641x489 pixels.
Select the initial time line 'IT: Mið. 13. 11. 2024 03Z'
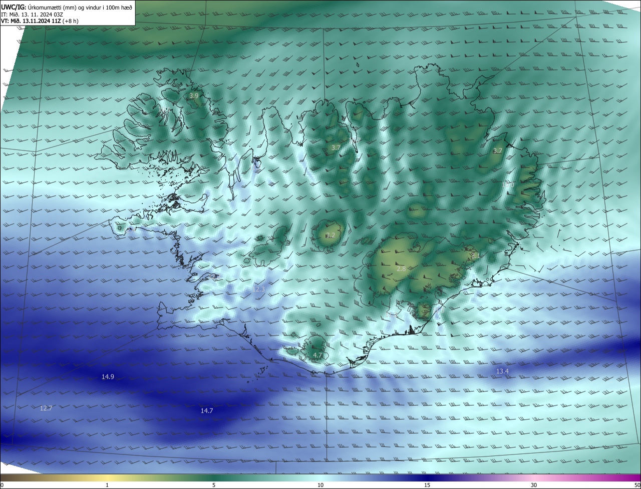pyautogui.click(x=32, y=14)
